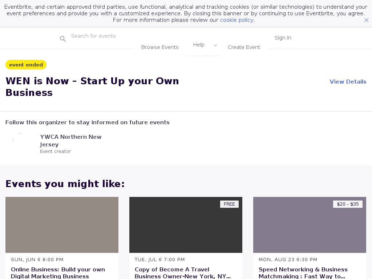Open Browse Events in navigation

coord(160,47)
